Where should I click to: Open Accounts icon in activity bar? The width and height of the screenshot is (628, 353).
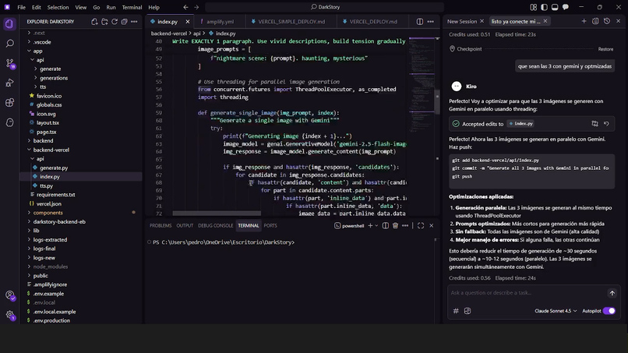10,295
